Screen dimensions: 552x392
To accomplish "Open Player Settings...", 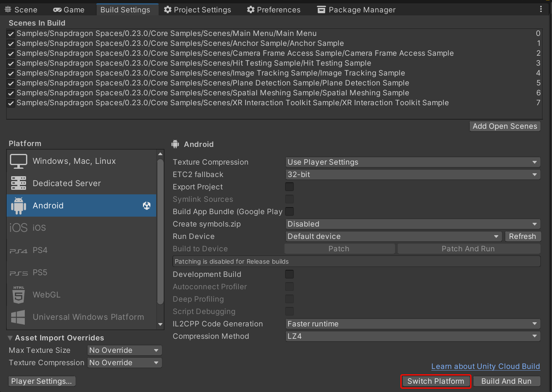I will (42, 381).
